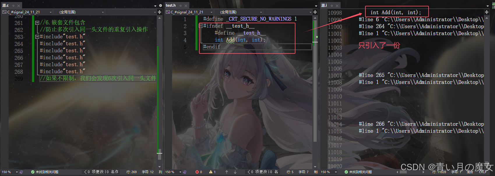Close the test.h tab
Image resolution: width=495 pixels, height=176 pixels.
(x=186, y=6)
